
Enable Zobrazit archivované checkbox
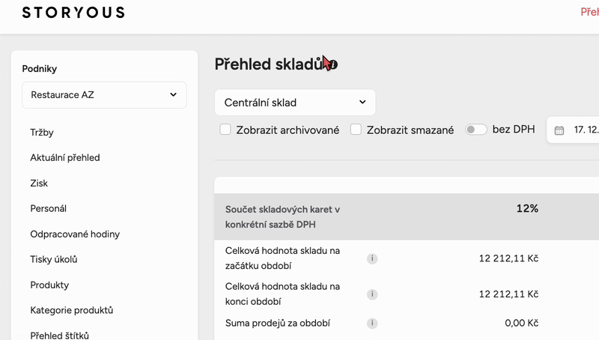coord(225,130)
